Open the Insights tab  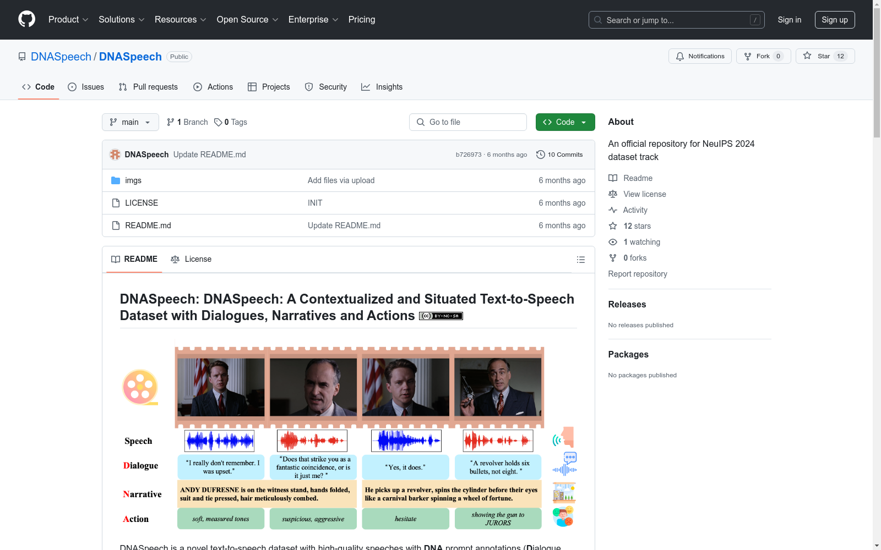382,87
